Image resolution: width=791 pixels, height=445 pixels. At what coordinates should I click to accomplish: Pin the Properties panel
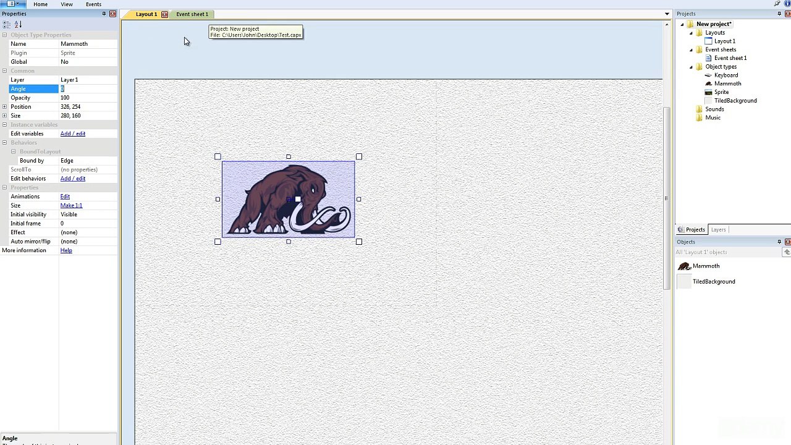(104, 14)
